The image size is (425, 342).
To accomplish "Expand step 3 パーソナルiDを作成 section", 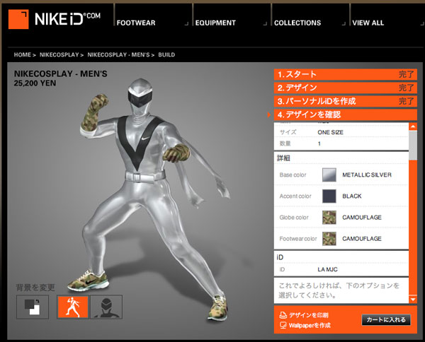I will 346,101.
